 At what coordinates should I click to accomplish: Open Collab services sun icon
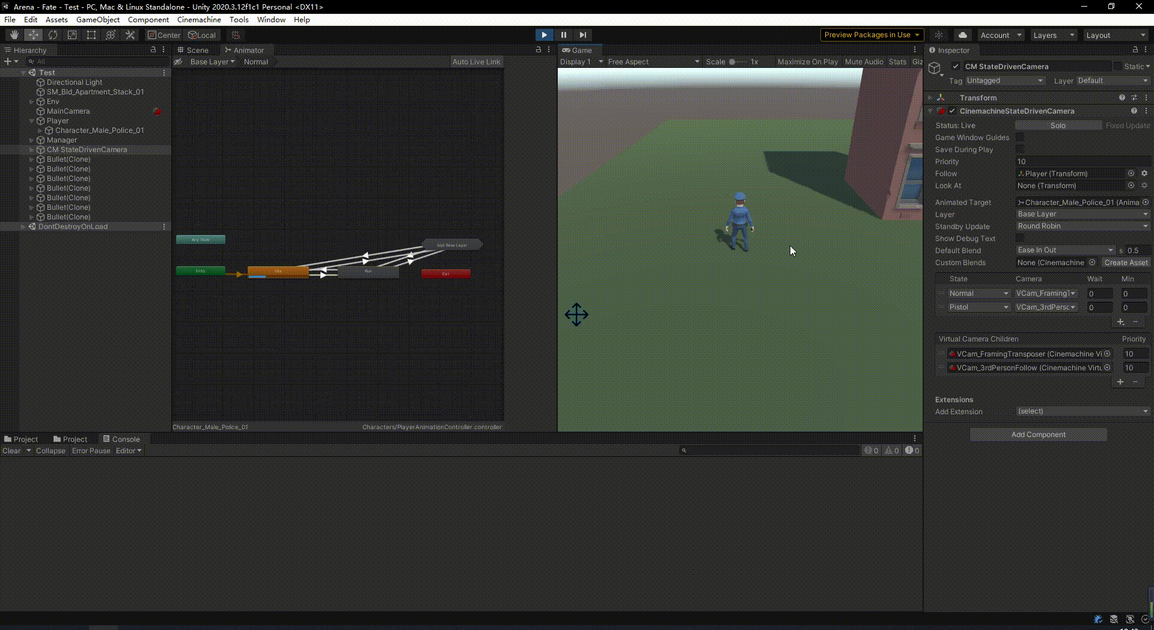939,35
